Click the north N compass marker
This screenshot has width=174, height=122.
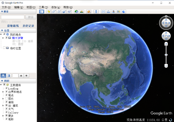(166, 16)
